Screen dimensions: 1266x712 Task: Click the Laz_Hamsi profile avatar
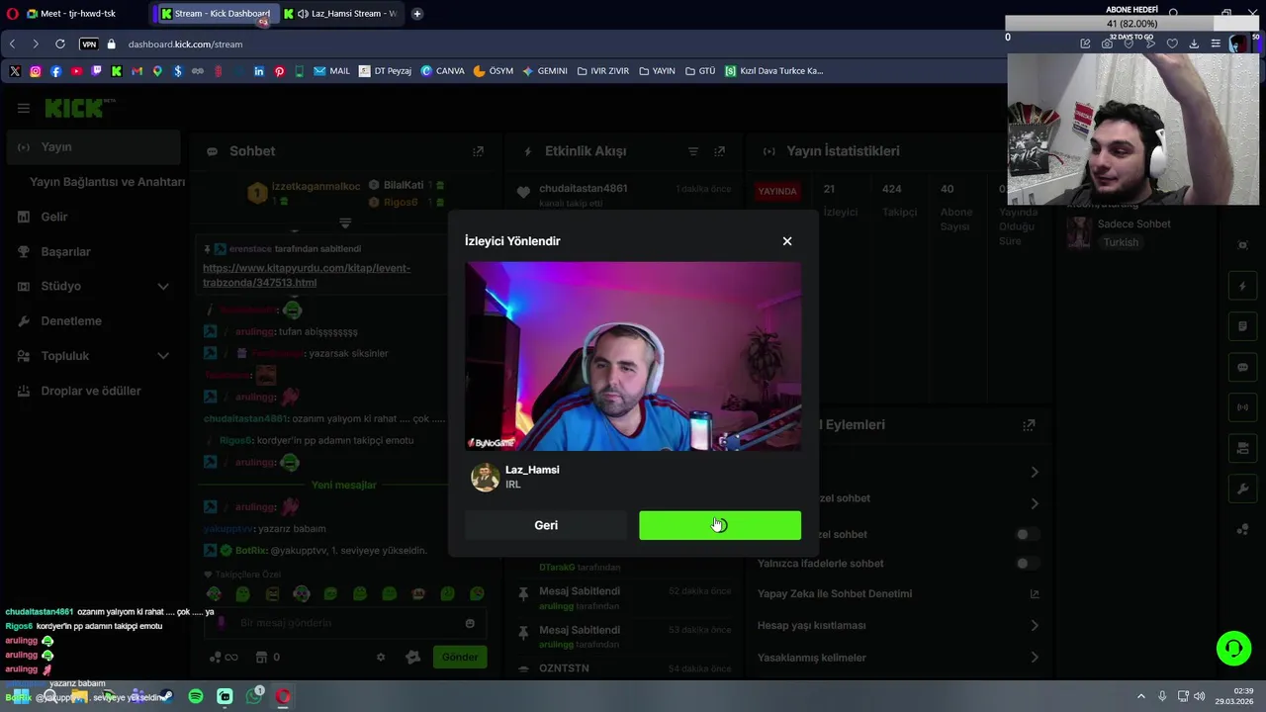[485, 478]
